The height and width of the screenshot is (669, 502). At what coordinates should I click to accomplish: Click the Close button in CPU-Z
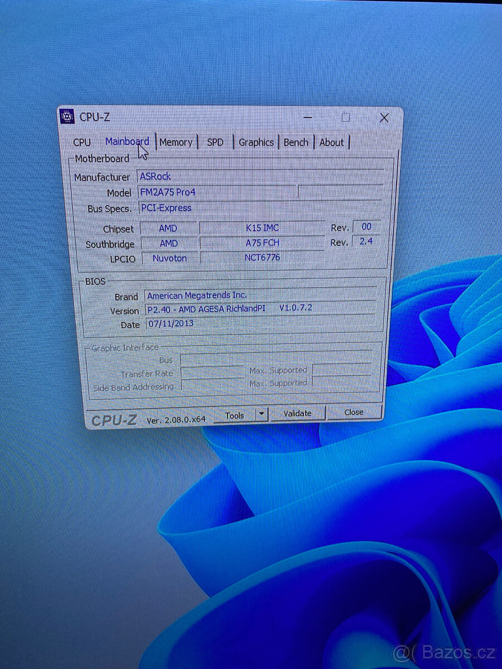pyautogui.click(x=355, y=411)
